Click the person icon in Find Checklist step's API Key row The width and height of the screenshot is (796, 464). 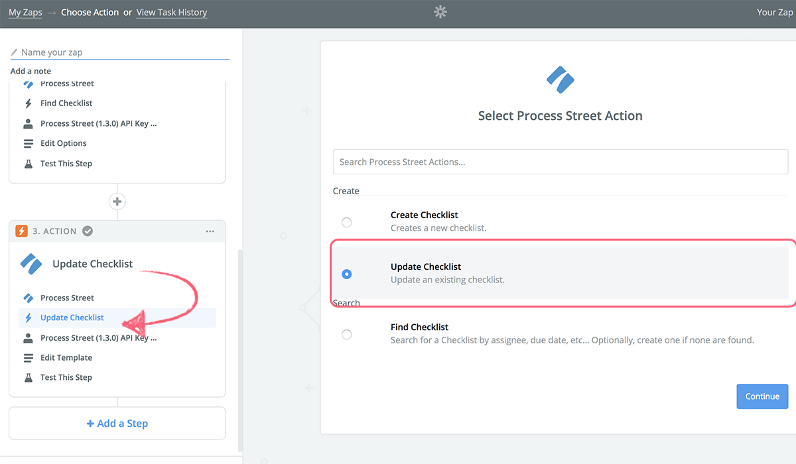click(x=28, y=123)
